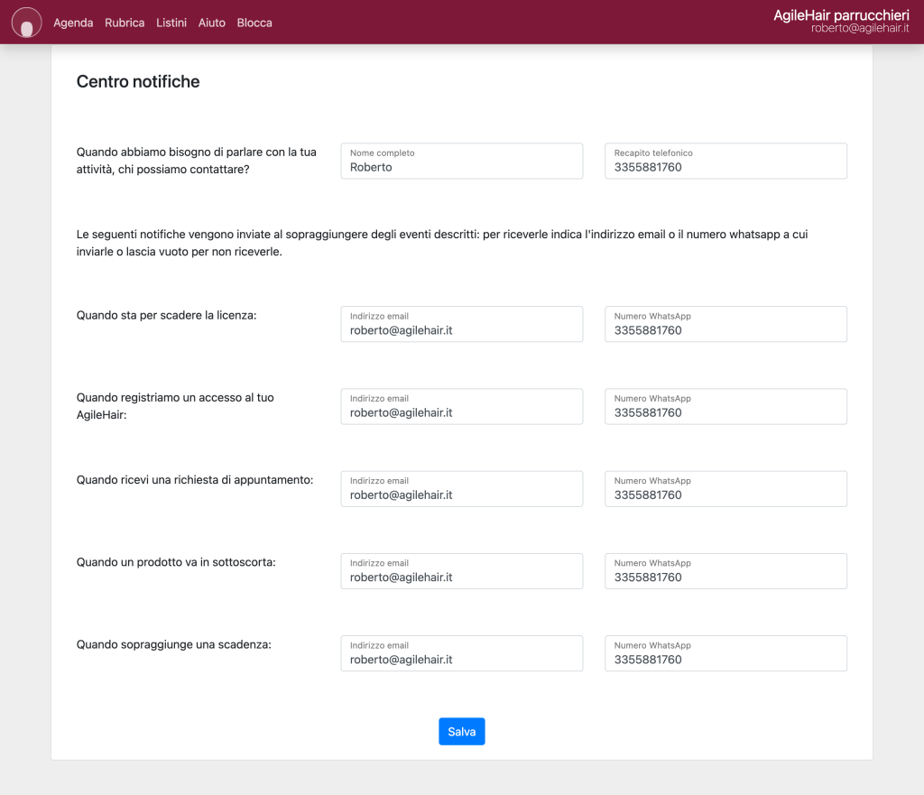Focus WhatsApp field for sottoscorta alert
Image resolution: width=924 pixels, height=795 pixels.
click(x=725, y=571)
